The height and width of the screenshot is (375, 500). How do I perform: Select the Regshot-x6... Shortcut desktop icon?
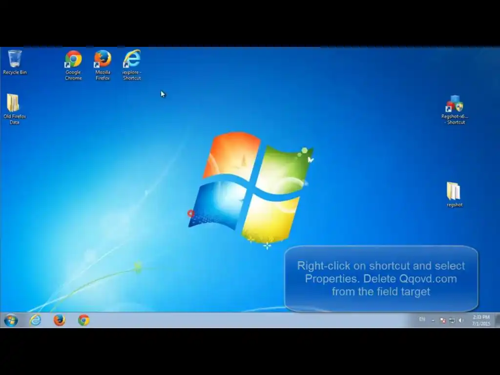coord(455,110)
